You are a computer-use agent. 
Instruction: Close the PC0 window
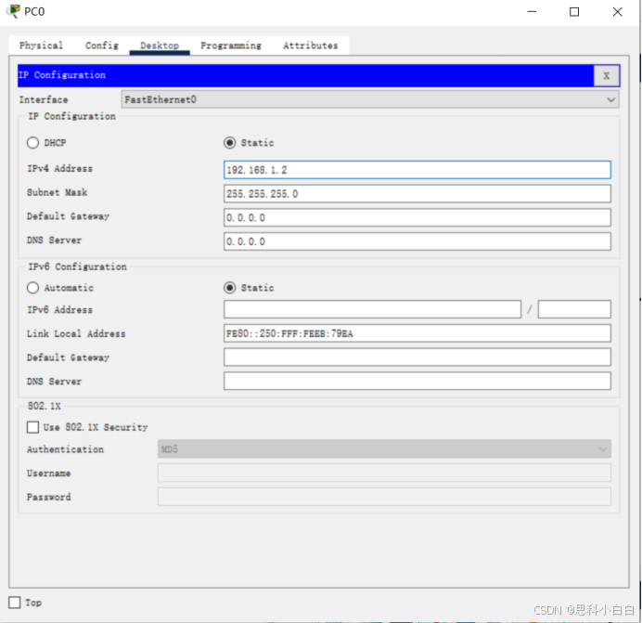click(x=618, y=11)
